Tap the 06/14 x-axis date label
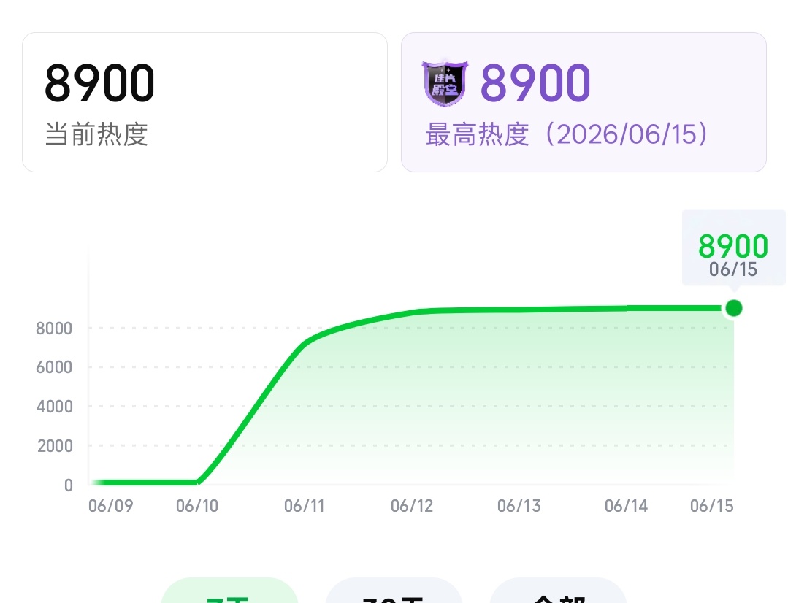The height and width of the screenshot is (603, 788). [626, 505]
